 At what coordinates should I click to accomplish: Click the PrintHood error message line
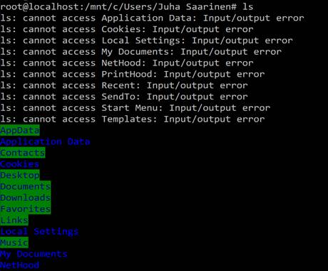(133, 74)
